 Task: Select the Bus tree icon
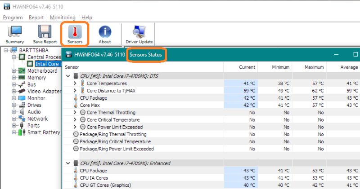(22, 84)
